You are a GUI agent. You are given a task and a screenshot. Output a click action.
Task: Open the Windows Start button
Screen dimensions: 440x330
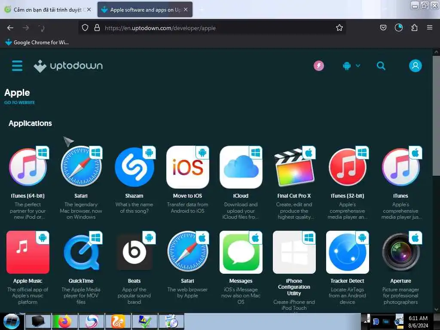click(x=12, y=321)
